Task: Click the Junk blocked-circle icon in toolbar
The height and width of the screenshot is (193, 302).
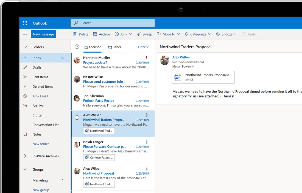Action: coord(117,34)
